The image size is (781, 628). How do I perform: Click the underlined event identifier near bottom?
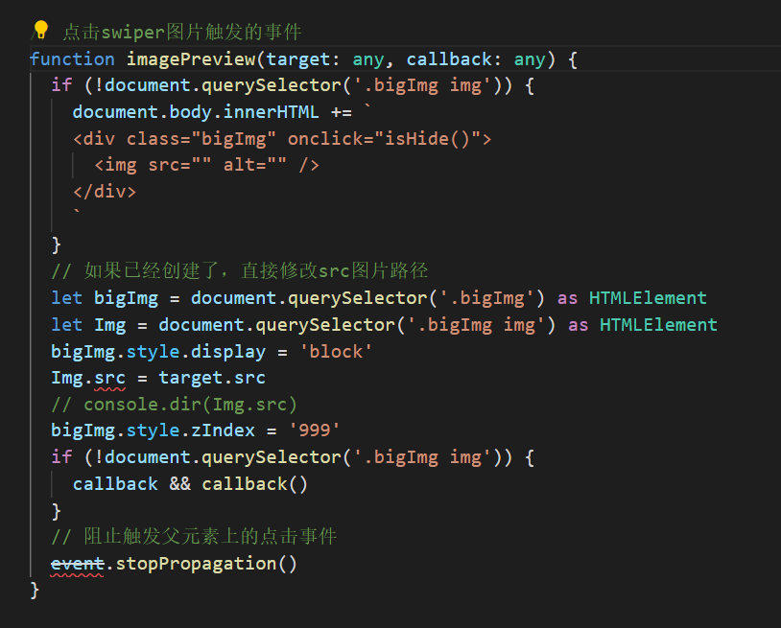[77, 563]
